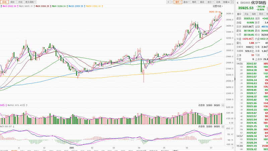Open the 显示 display dropdown
The height and width of the screenshot is (151, 268).
[210, 2]
